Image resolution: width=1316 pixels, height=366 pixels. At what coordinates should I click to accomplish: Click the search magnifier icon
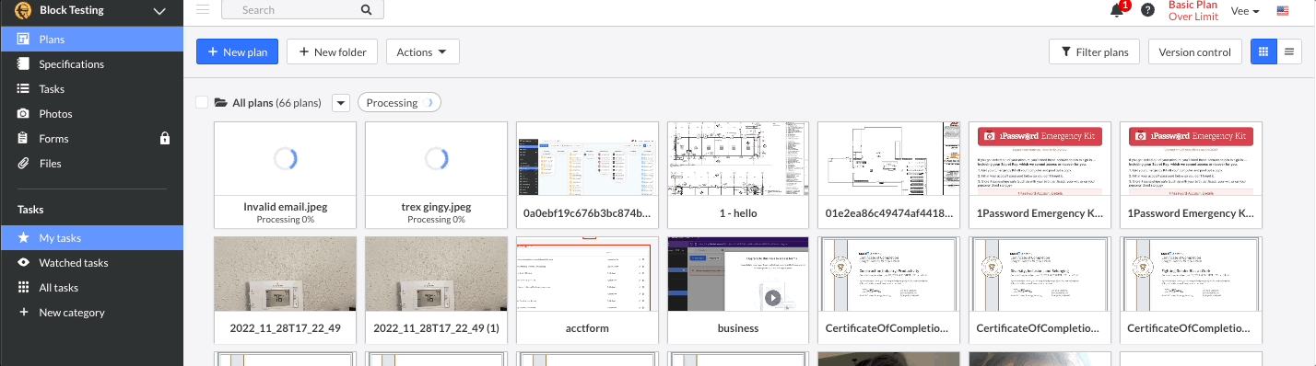click(366, 10)
